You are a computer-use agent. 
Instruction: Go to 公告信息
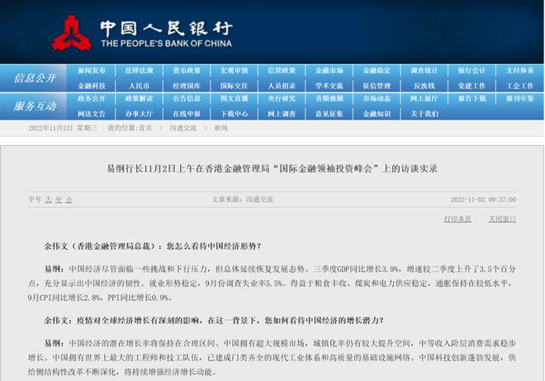pos(187,99)
